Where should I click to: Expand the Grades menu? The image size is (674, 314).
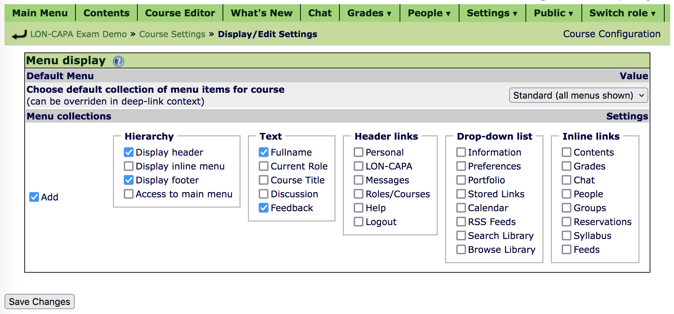point(369,13)
